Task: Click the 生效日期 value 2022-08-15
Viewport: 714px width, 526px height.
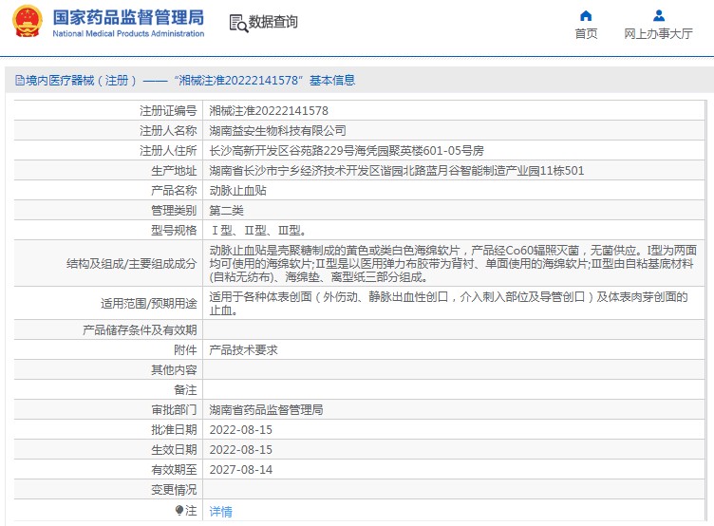Action: pyautogui.click(x=241, y=450)
